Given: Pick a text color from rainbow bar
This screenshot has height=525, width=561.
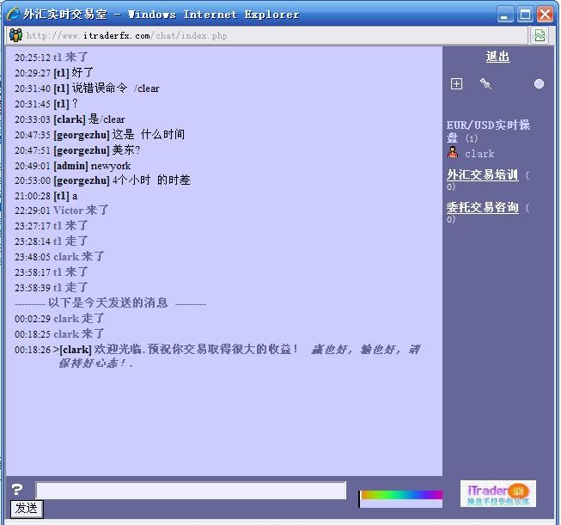Looking at the screenshot, I should pyautogui.click(x=400, y=495).
